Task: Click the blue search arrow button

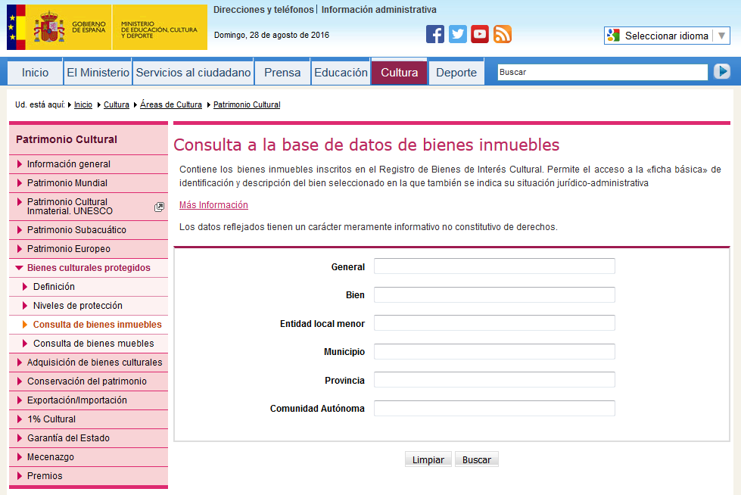Action: tap(721, 71)
